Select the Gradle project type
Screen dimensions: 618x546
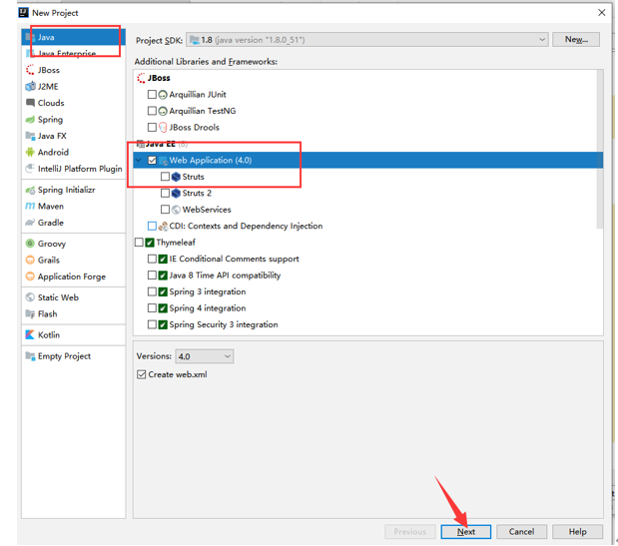(73, 223)
